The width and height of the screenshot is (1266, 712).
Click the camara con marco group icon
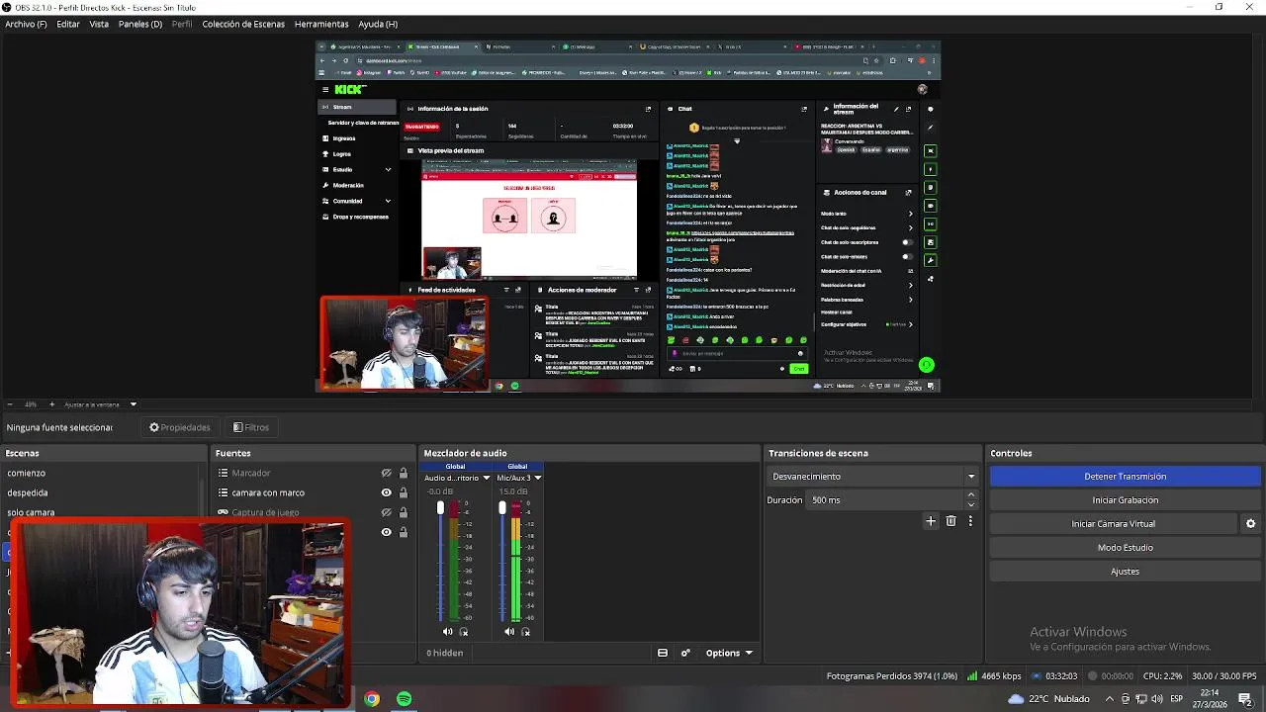(224, 492)
